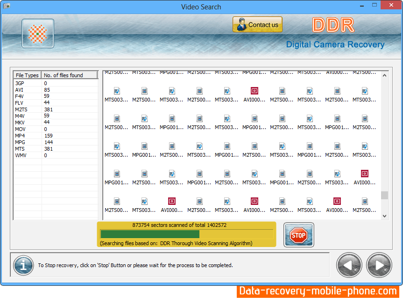The width and height of the screenshot is (403, 298).
Task: Select MPG001 file starting the row ending AVI000
Action: click(117, 177)
